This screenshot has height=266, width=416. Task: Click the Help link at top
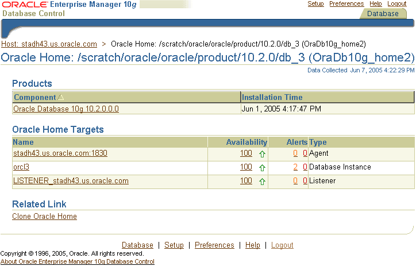376,4
